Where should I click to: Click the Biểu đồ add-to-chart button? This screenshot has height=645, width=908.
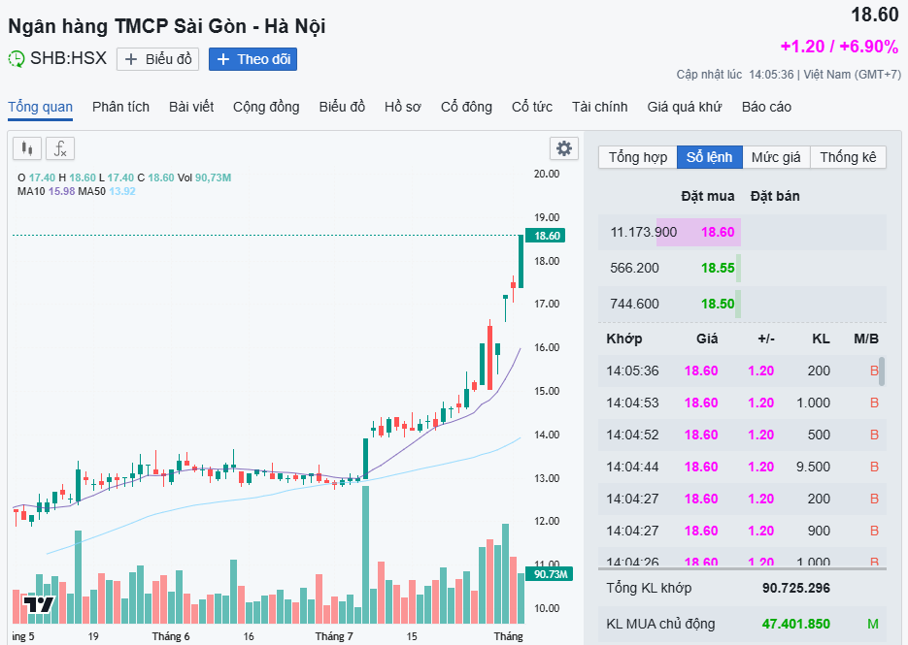157,59
